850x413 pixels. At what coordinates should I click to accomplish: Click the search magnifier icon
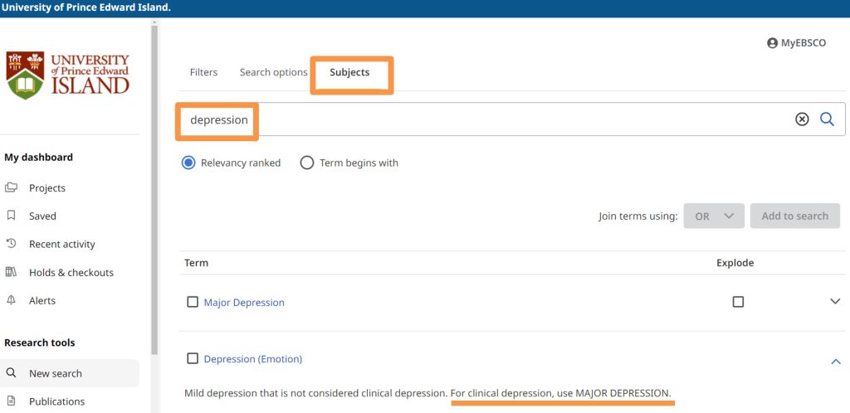[827, 119]
